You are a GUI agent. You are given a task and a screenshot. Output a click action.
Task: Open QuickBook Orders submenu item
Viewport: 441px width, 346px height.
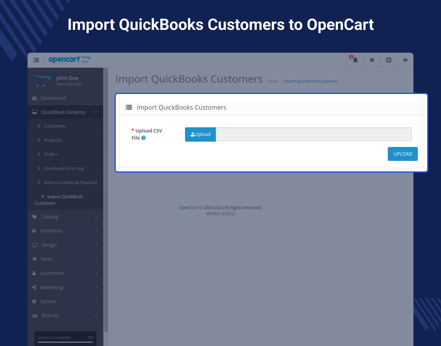(65, 154)
